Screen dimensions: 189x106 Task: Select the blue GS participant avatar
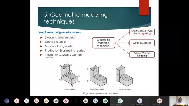[x=95, y=101]
